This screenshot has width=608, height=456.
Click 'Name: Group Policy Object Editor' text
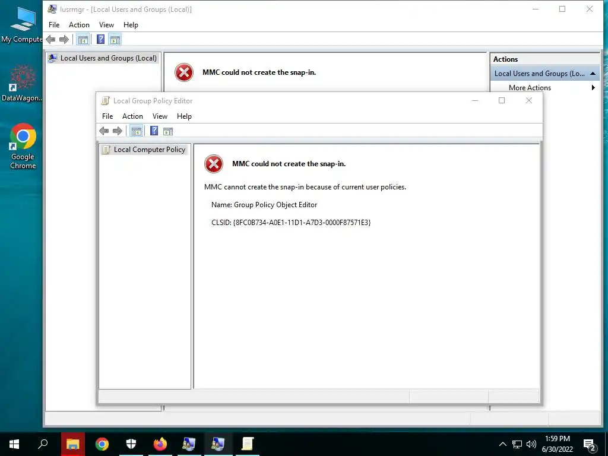[264, 205]
